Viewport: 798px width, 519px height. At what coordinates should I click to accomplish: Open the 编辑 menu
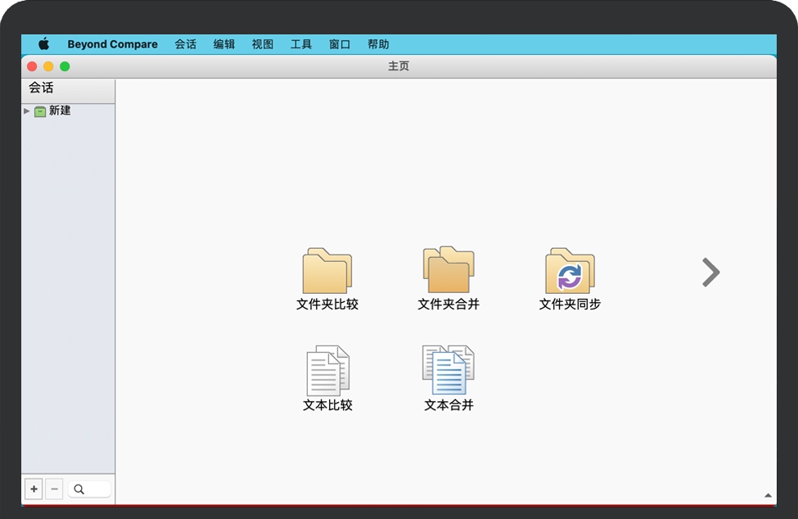click(x=224, y=44)
